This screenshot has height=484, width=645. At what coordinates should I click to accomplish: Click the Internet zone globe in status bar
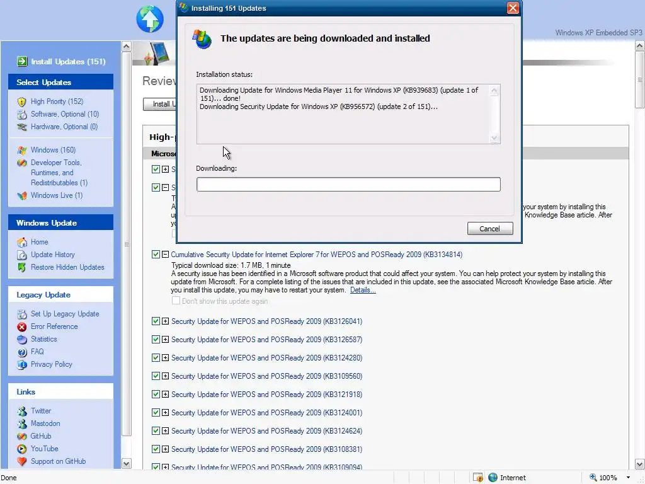click(x=493, y=478)
